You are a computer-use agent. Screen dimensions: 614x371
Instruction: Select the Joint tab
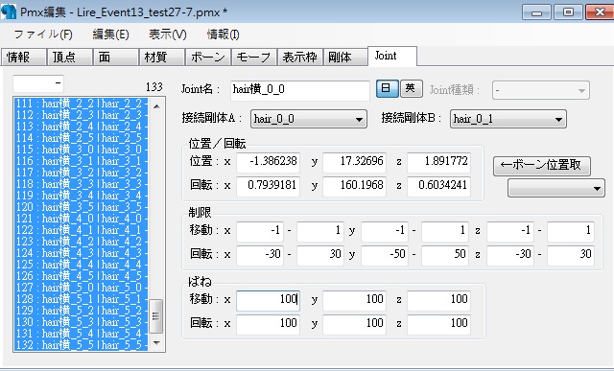pos(392,56)
